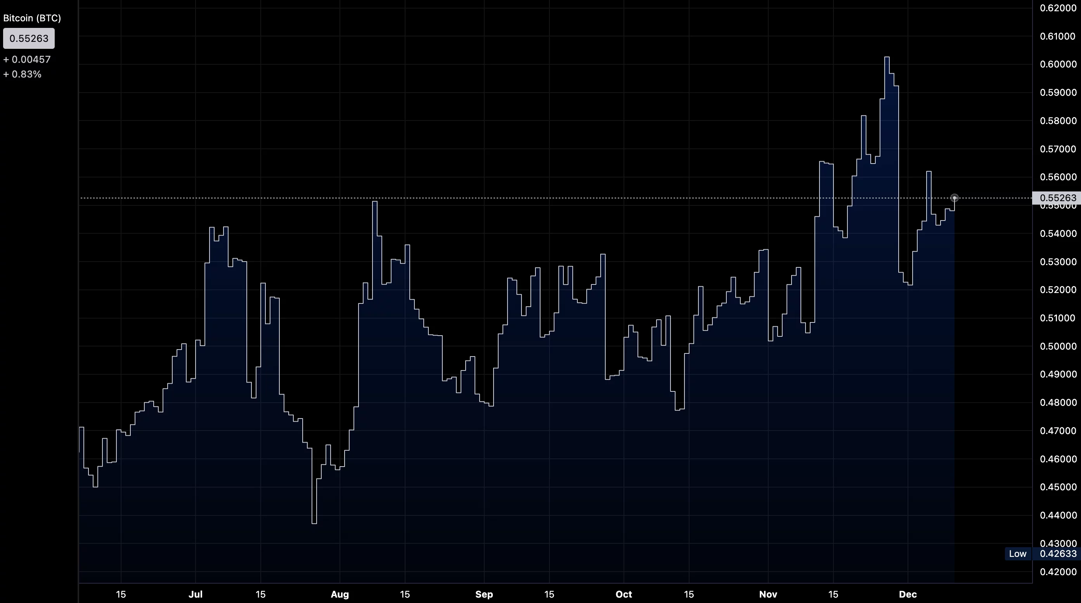Select the Bitcoin (BTC) symbol title
Image resolution: width=1081 pixels, height=603 pixels.
click(32, 18)
